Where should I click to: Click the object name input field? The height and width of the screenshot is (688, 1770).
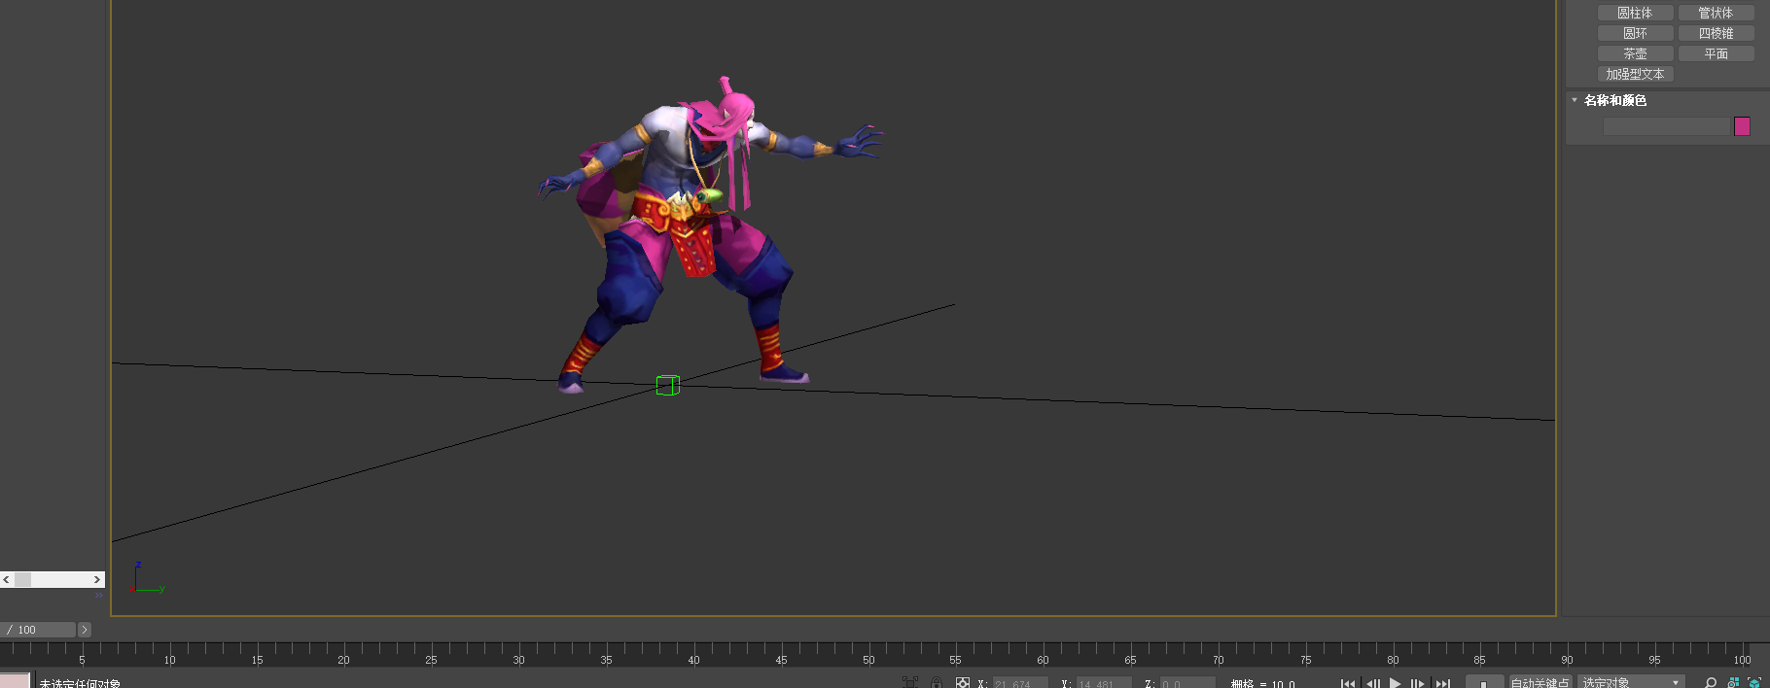coord(1666,126)
